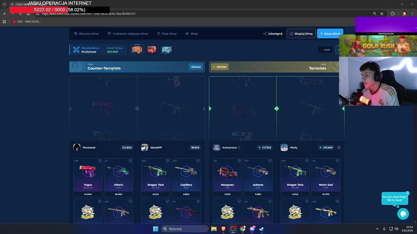Click the info icon beside Anonymous
Screen dimensions: 417x234
pyautogui.click(x=239, y=148)
